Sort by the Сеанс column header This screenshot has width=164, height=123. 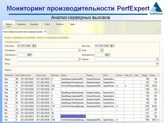click(18, 75)
